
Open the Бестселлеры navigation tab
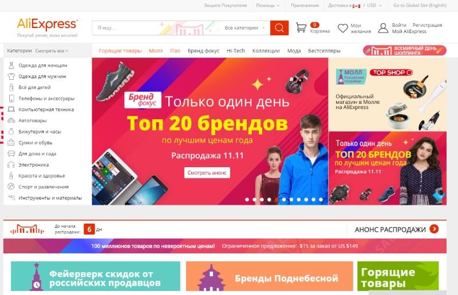[324, 51]
